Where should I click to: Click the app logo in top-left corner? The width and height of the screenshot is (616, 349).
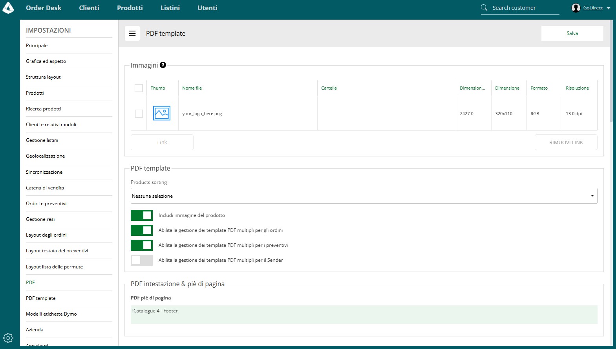pyautogui.click(x=8, y=7)
